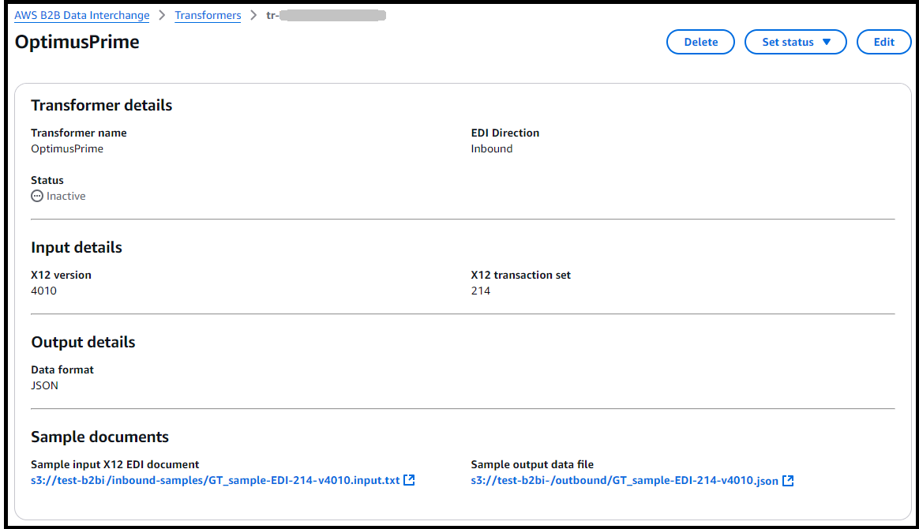Open the GT_sample-EDI-214-v4010.input.txt S3 link
This screenshot has width=919, height=529.
[215, 480]
